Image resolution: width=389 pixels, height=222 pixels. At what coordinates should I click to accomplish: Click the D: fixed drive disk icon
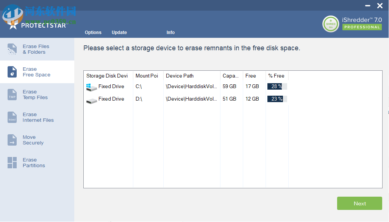(91, 99)
